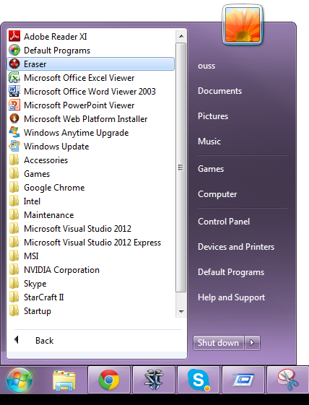This screenshot has width=309, height=405.
Task: Select Devices and Printers entry
Action: [x=236, y=247]
